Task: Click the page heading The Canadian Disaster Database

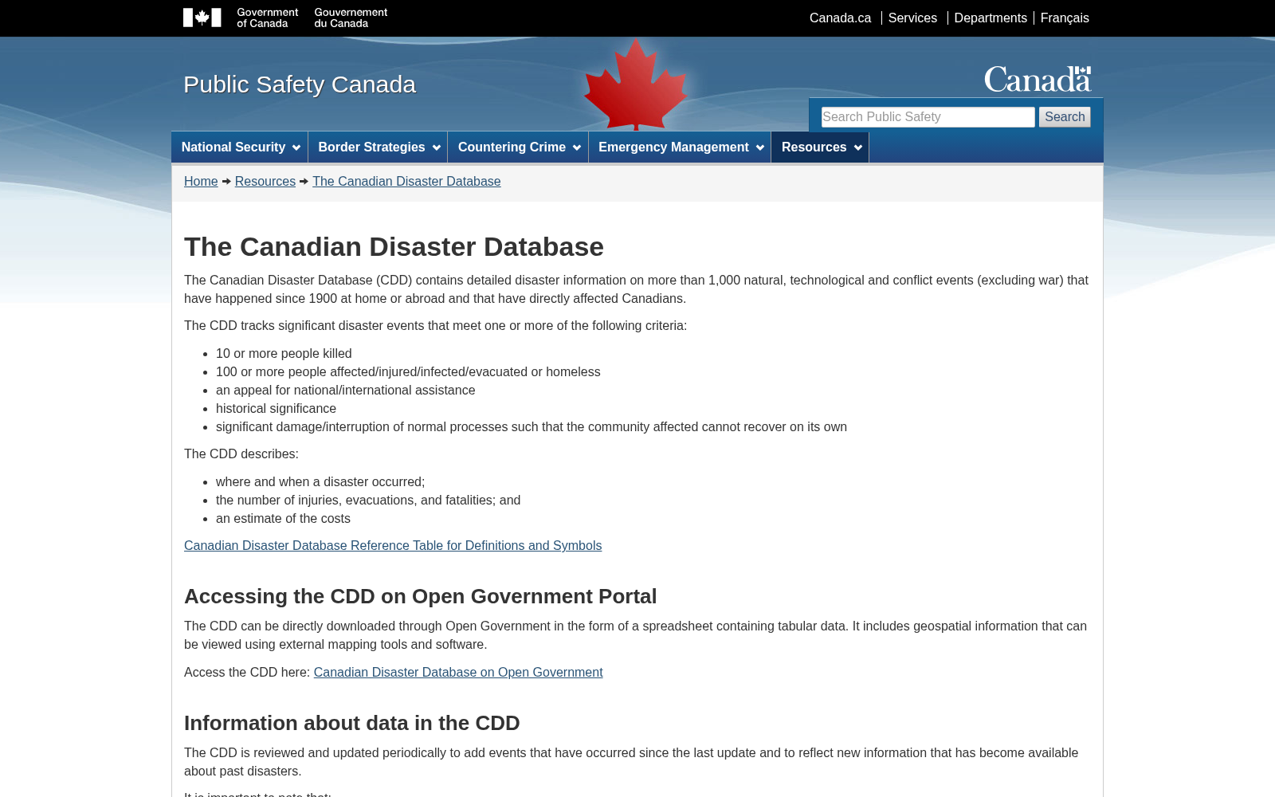Action: (x=394, y=247)
